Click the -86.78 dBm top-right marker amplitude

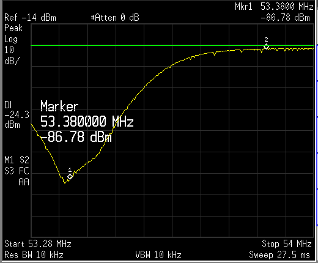click(x=285, y=18)
